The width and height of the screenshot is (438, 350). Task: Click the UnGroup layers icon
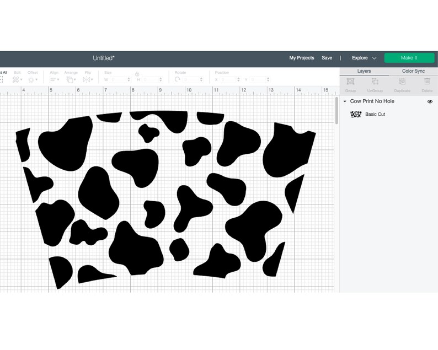pyautogui.click(x=375, y=82)
